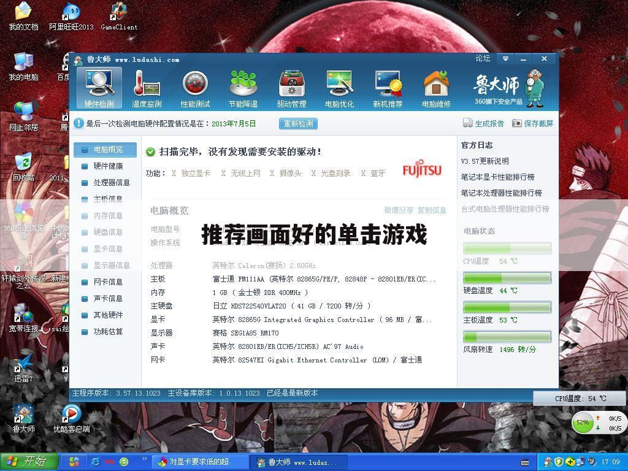Open GameClient desktop icon
Viewport: 628px width, 471px height.
119,16
